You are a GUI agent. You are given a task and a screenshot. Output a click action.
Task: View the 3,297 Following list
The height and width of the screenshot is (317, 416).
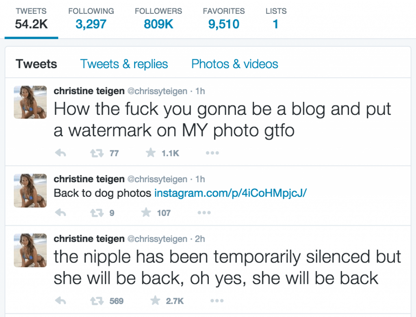(x=91, y=19)
